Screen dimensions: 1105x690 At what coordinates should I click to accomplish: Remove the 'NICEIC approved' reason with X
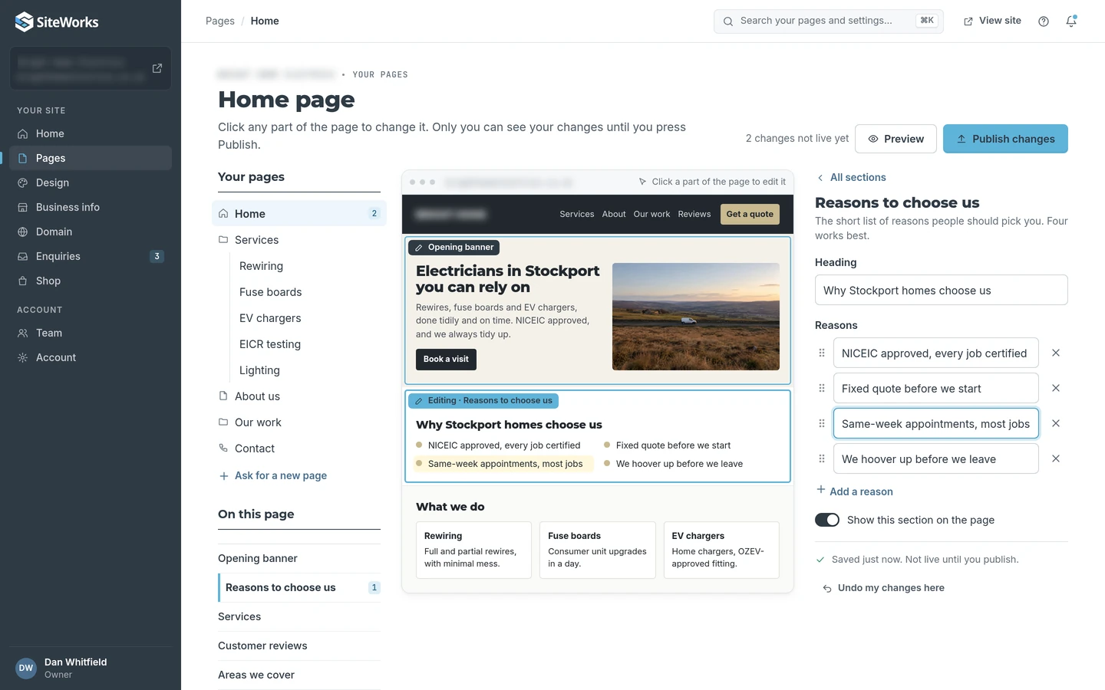click(x=1056, y=353)
